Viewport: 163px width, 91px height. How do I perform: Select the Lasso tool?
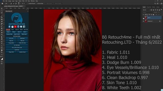point(2,13)
